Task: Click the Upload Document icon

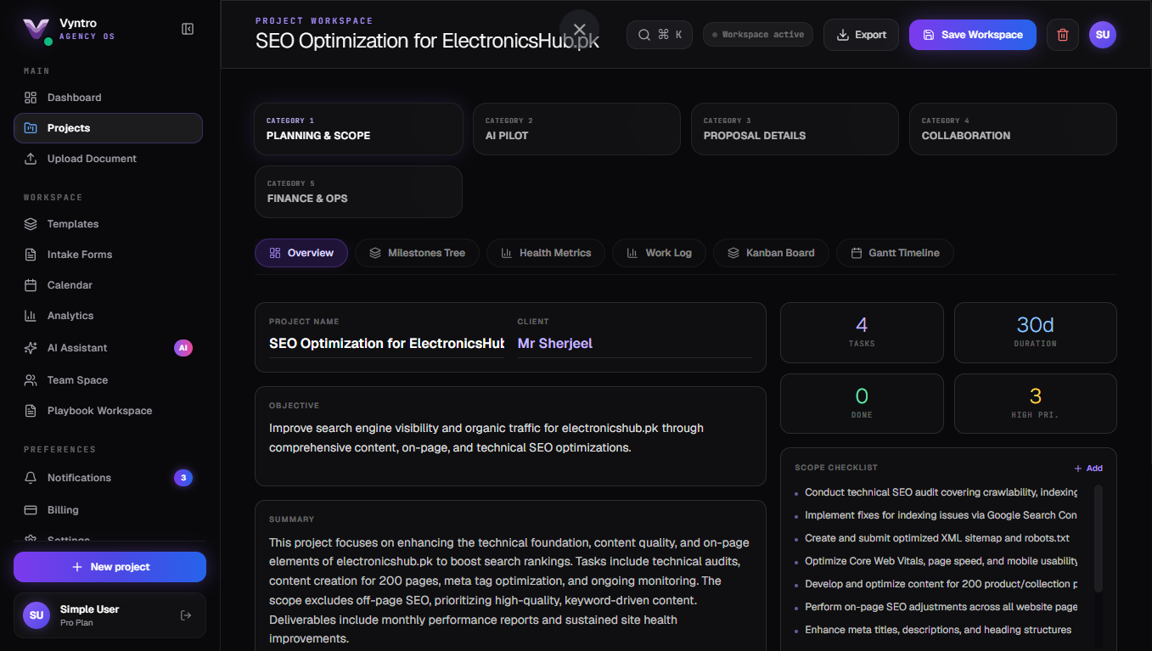Action: click(x=31, y=159)
